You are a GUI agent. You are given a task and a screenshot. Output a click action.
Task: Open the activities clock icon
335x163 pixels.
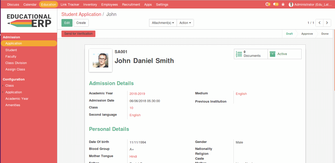[x=267, y=4]
